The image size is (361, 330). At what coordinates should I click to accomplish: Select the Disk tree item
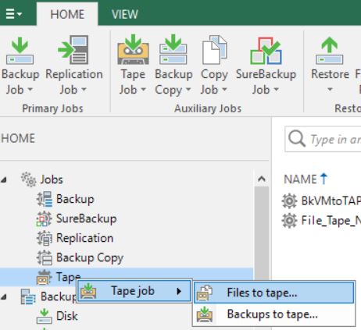[67, 316]
